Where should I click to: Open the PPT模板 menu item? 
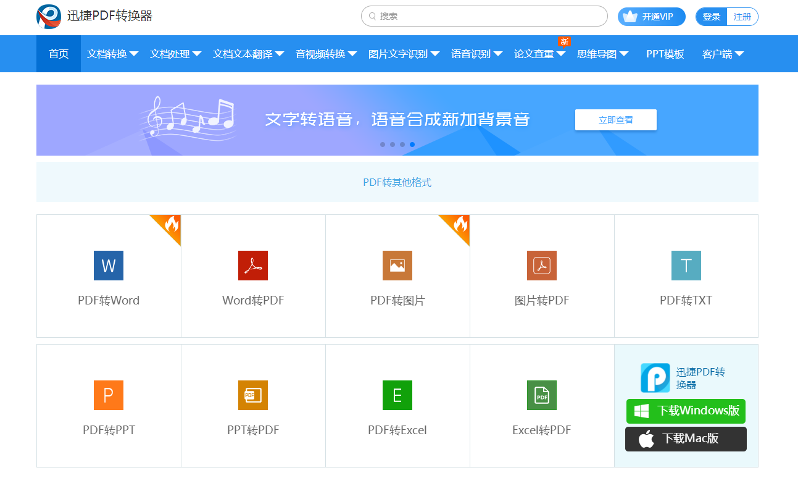pos(665,54)
